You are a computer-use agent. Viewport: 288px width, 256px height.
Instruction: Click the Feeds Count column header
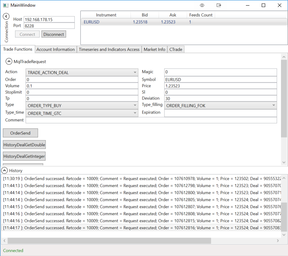pos(201,15)
